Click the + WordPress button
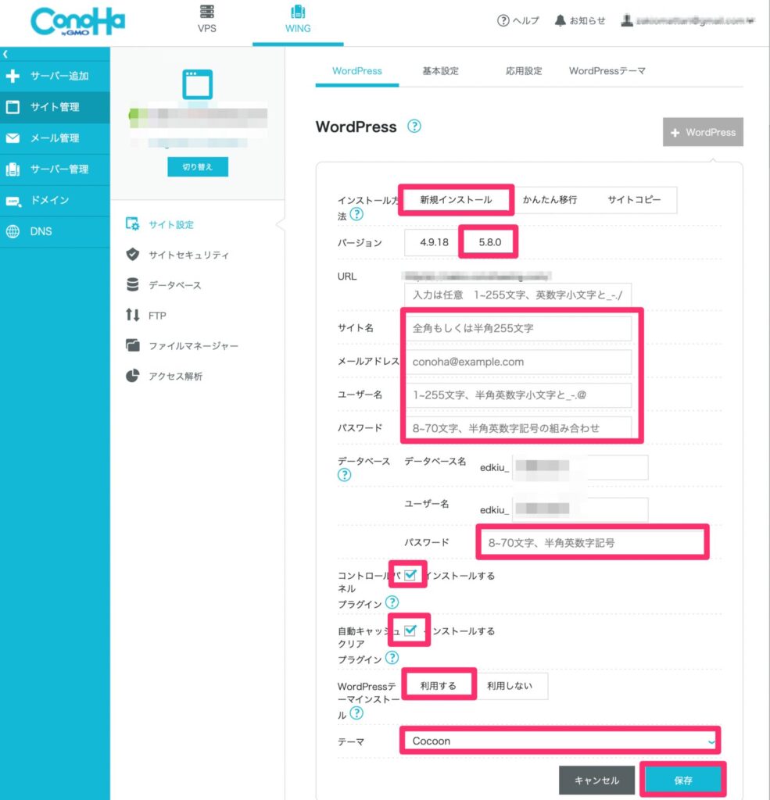Viewport: 770px width, 800px height. tap(703, 132)
